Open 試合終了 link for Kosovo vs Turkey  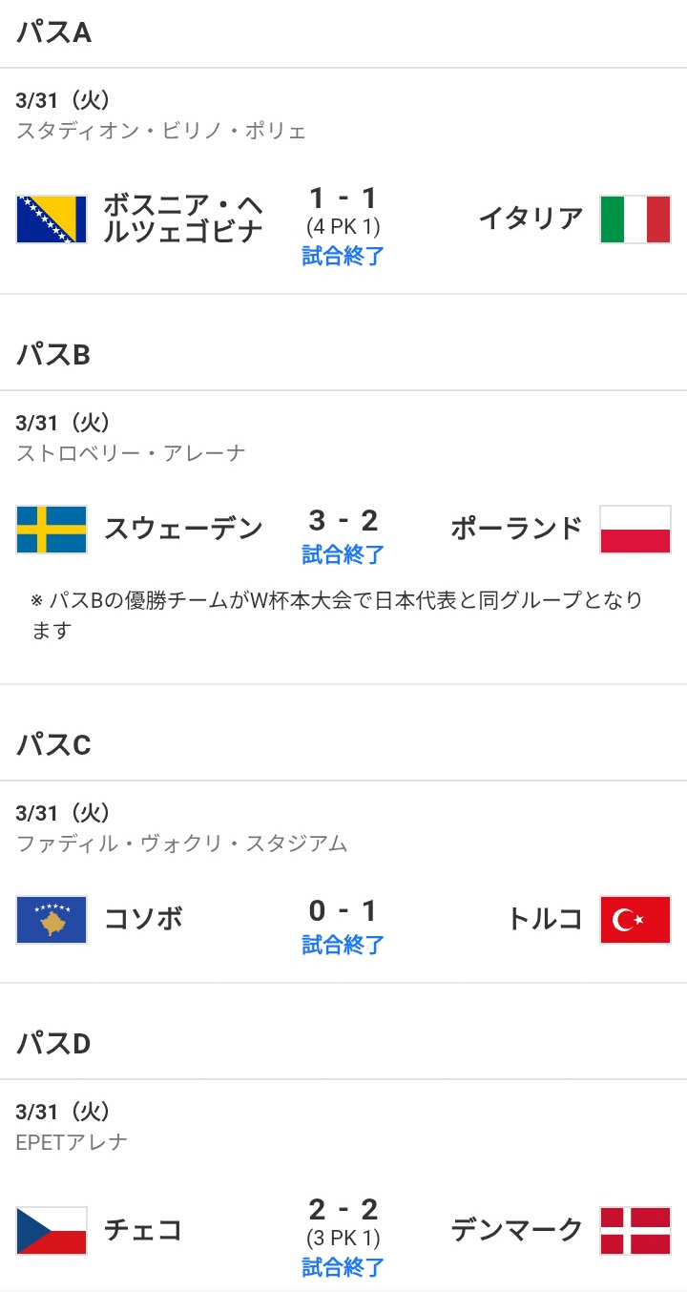point(343,945)
